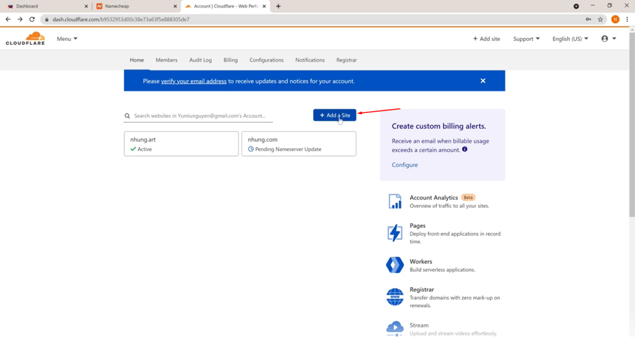The height and width of the screenshot is (337, 635).
Task: Go to the Billing tab
Action: [x=231, y=60]
